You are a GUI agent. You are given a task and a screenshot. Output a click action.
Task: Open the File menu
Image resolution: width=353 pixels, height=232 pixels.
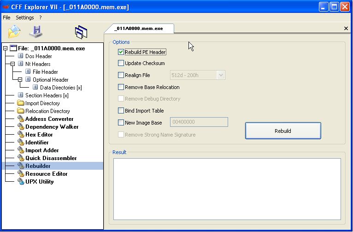6,18
